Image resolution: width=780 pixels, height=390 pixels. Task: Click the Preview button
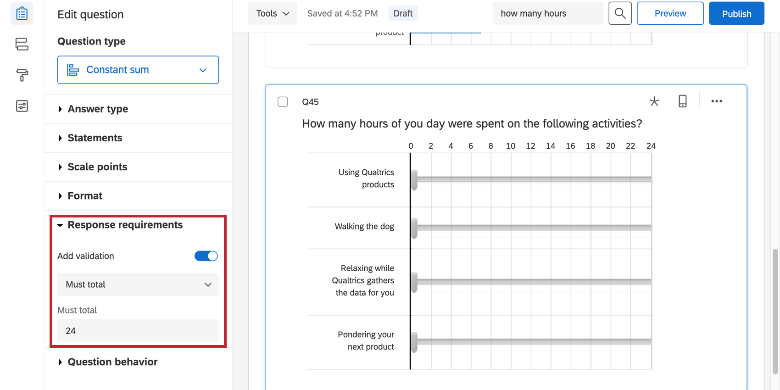[670, 13]
